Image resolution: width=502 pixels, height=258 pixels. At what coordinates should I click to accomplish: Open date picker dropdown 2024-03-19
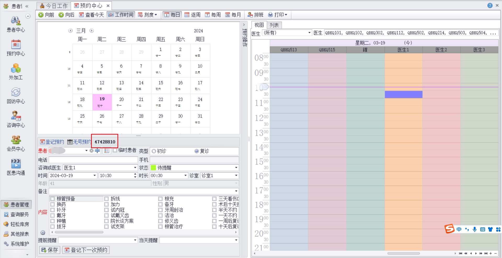(95, 175)
